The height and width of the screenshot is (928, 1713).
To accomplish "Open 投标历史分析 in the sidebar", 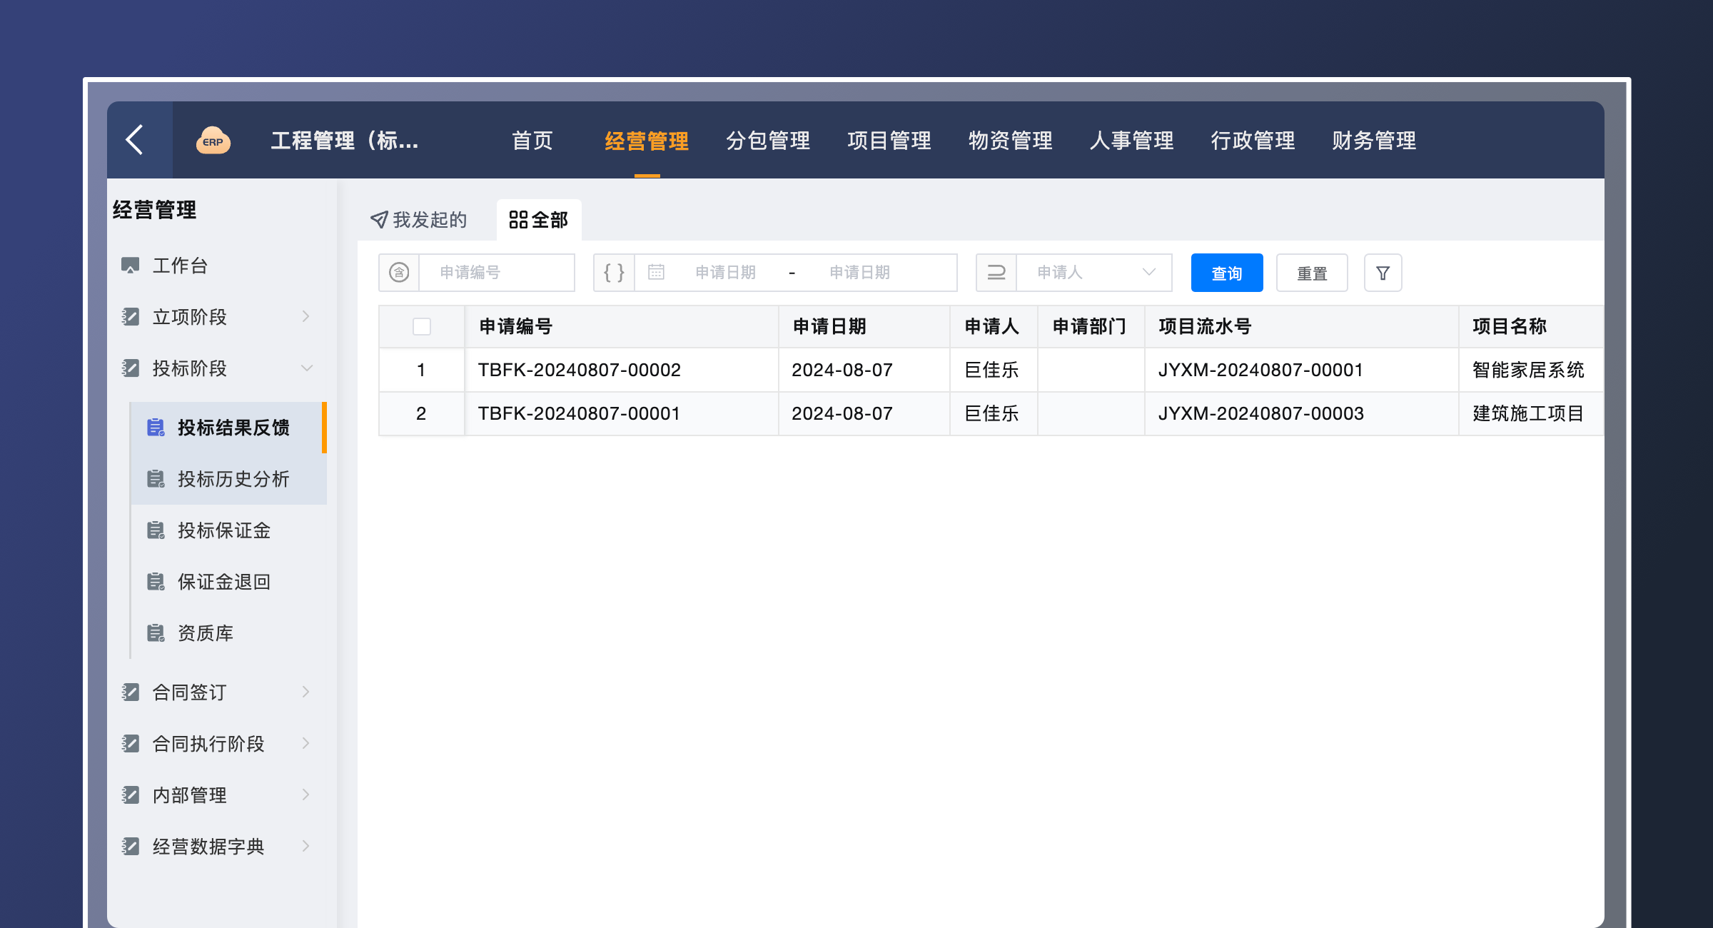I will (x=233, y=479).
